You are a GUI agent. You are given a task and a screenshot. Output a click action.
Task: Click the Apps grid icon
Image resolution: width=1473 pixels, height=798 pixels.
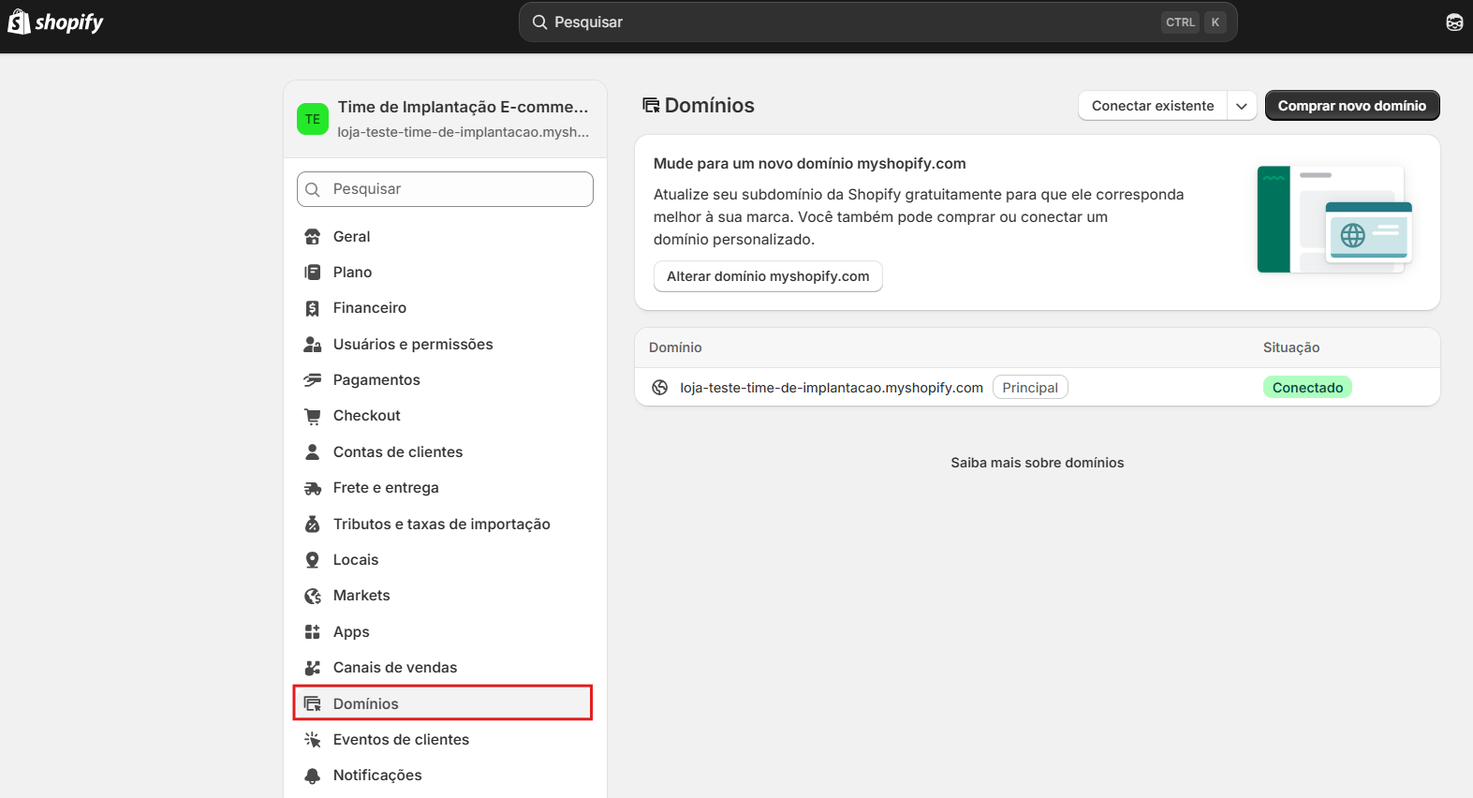click(313, 632)
